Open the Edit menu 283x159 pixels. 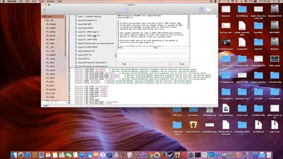click(x=27, y=1)
